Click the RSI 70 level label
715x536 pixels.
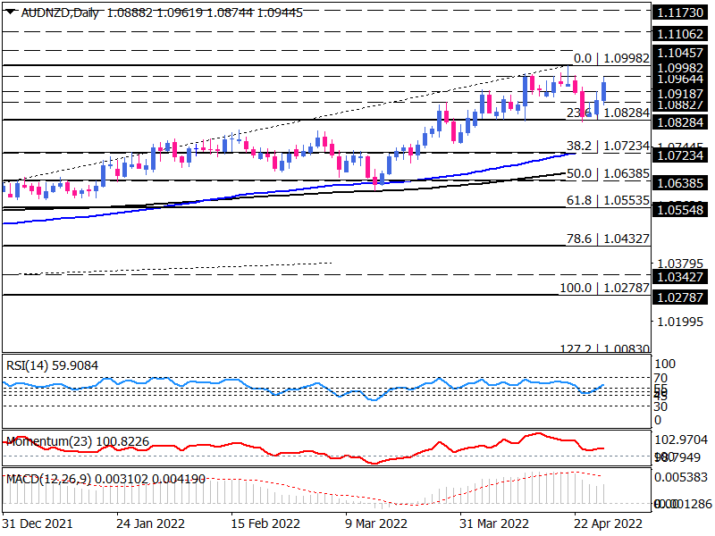660,378
